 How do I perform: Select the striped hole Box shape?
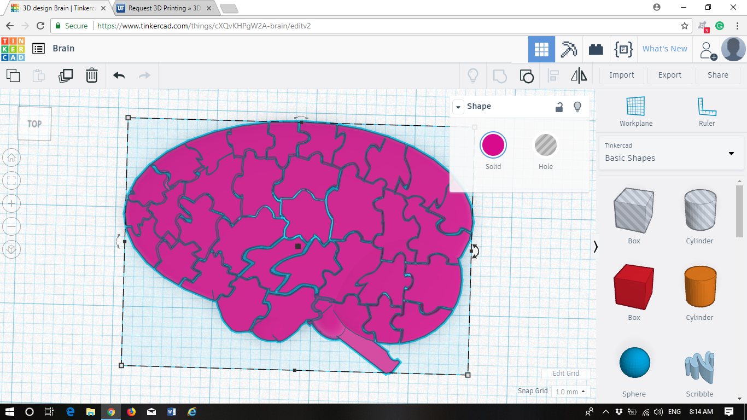[634, 209]
